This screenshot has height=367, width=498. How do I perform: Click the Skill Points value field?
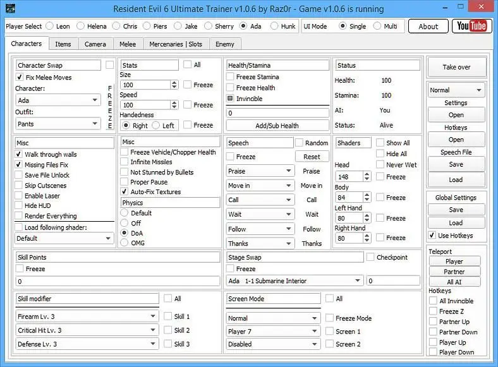pos(118,281)
